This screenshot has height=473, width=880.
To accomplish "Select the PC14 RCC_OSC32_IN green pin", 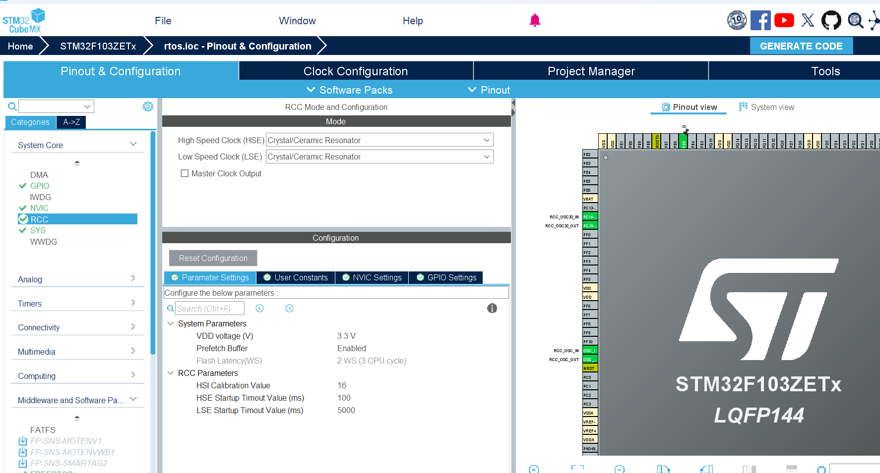I will (590, 217).
